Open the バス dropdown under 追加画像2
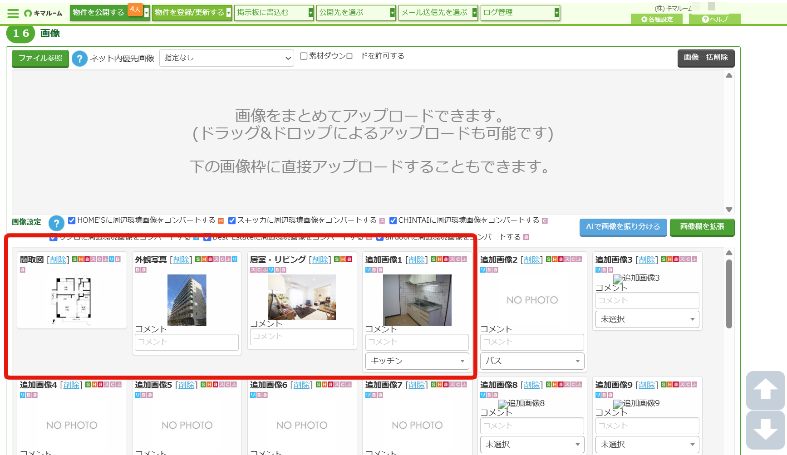 (x=532, y=361)
